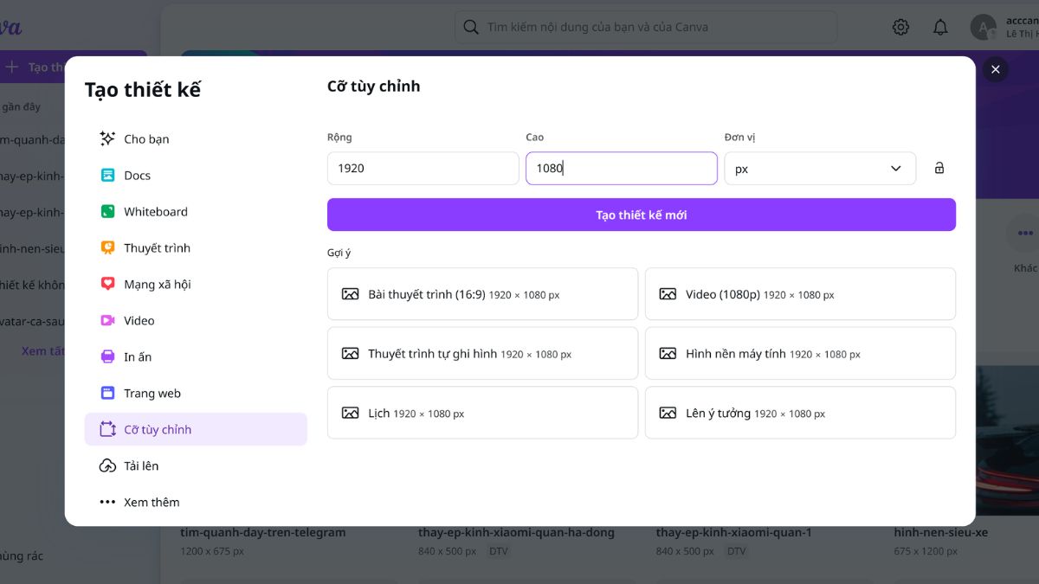
Task: Click the Rộng width input field
Action: click(x=423, y=168)
